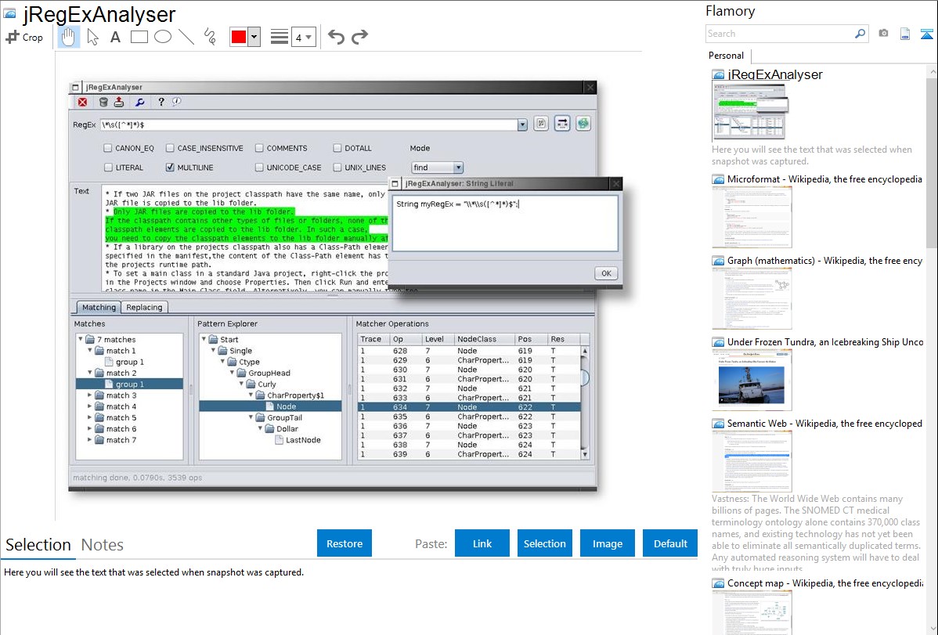Open the line width dropdown
The width and height of the screenshot is (938, 635).
pyautogui.click(x=303, y=37)
